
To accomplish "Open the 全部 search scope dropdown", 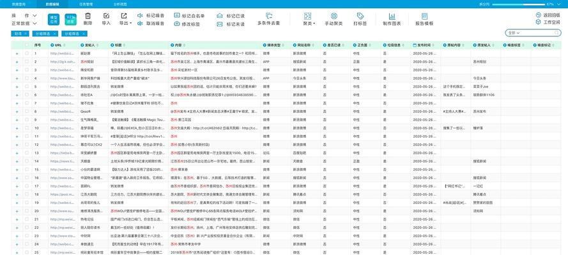I will [x=514, y=33].
